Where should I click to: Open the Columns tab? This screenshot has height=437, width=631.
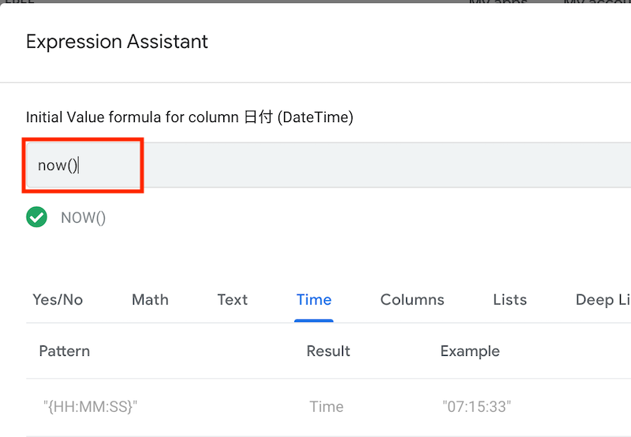pos(413,300)
